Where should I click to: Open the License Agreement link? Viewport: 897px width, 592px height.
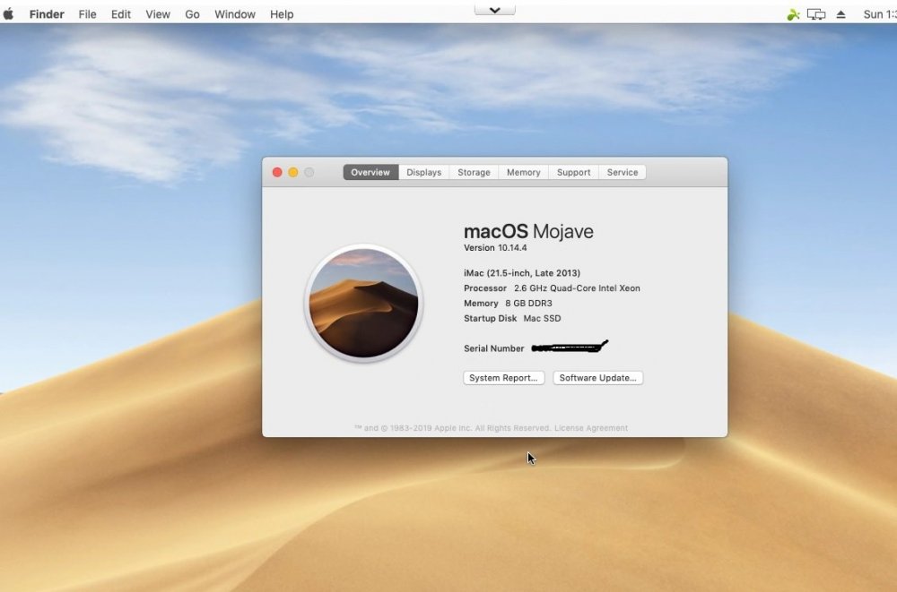pyautogui.click(x=591, y=428)
